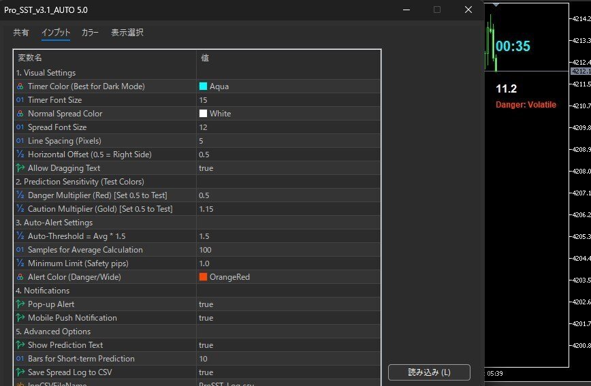Pick the Aqua timer color swatch

[x=203, y=86]
